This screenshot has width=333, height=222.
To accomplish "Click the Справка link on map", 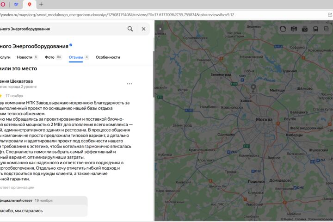I will click(x=301, y=219).
